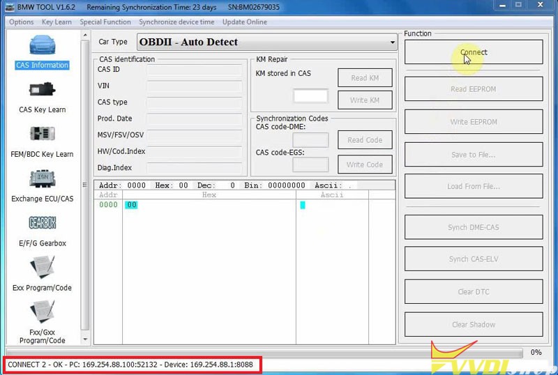Click the sidebar scroll down arrow
Viewport: 558px width, 375px height.
coord(85,339)
